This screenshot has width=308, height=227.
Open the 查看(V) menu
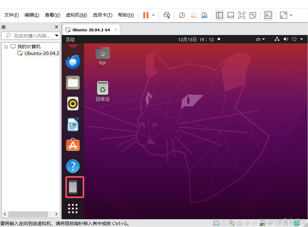click(x=52, y=15)
